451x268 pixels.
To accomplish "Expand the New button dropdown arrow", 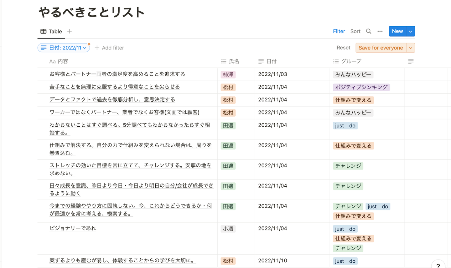I will 411,31.
